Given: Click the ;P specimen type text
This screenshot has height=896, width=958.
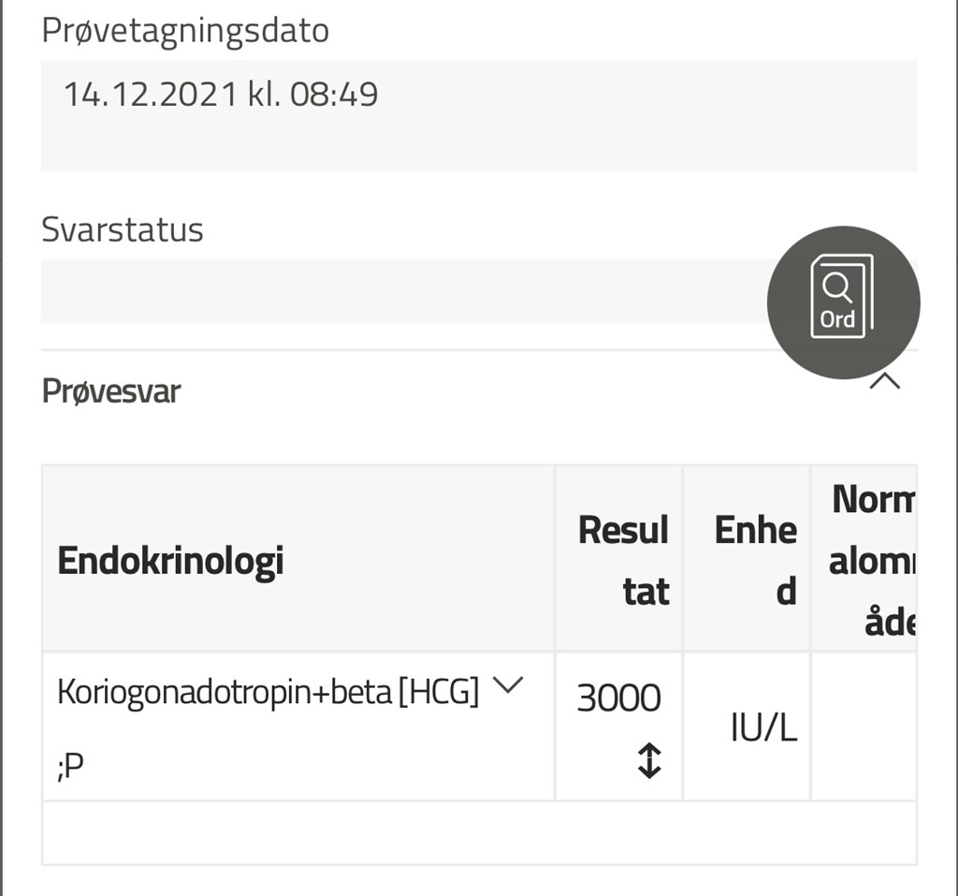Looking at the screenshot, I should pyautogui.click(x=71, y=766).
